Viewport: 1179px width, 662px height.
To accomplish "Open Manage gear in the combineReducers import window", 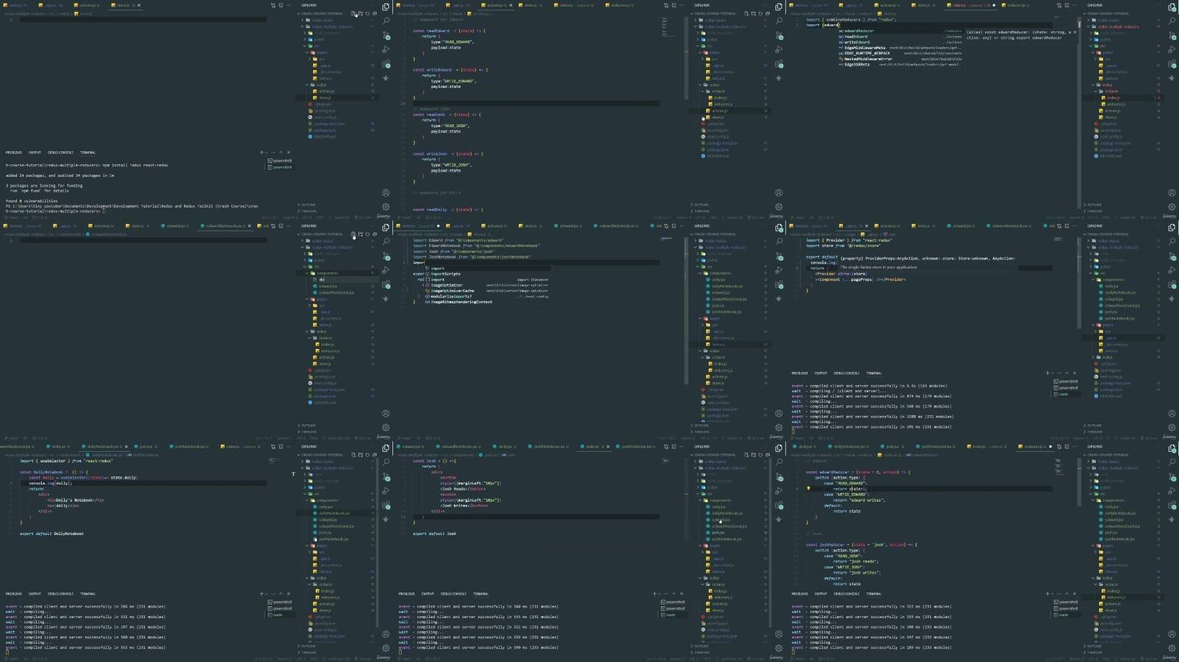I will [1172, 207].
